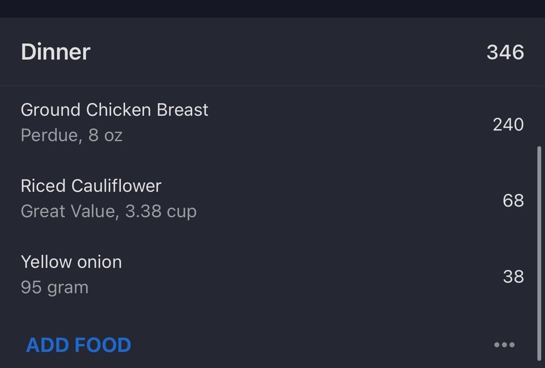545x368 pixels.
Task: Click the blank header area beside the Dinner title
Action: (x=283, y=52)
